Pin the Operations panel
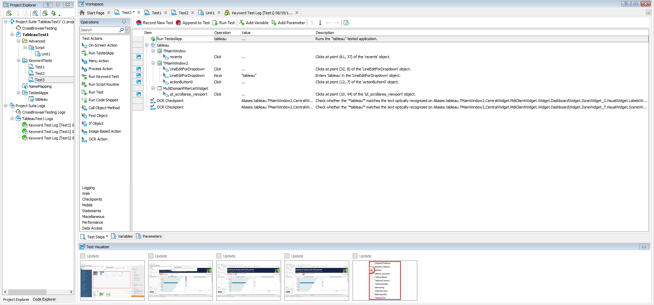This screenshot has width=654, height=305. point(124,22)
